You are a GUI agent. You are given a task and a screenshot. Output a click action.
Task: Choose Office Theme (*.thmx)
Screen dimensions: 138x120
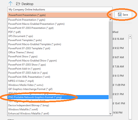click(58, 52)
